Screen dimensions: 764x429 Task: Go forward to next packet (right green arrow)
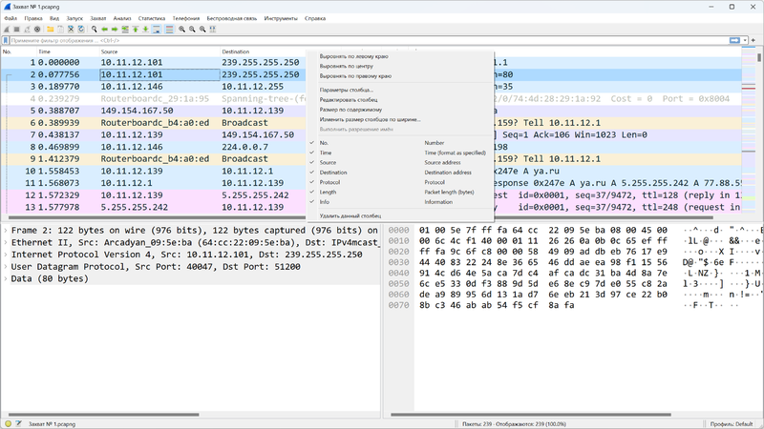pos(115,30)
